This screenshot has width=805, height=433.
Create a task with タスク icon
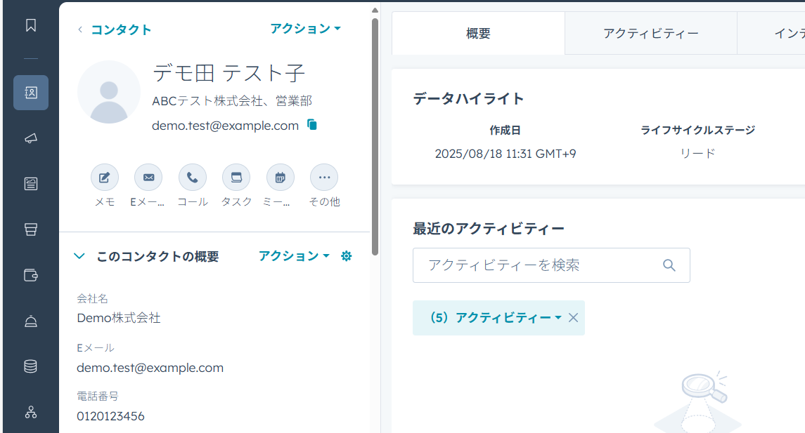236,178
